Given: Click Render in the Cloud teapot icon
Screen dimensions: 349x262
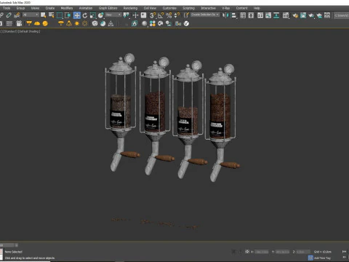Looking at the screenshot, I should (319, 15).
